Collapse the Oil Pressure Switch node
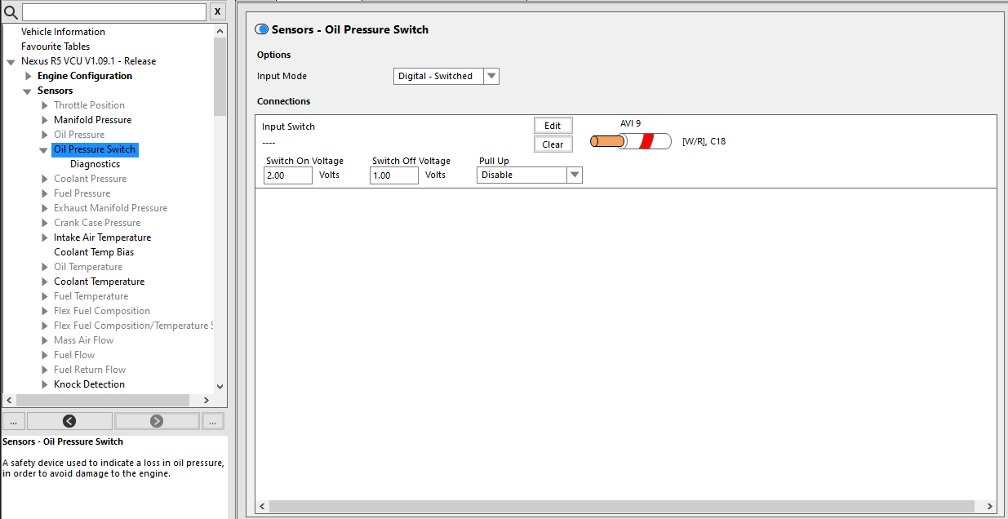Image resolution: width=1008 pixels, height=519 pixels. click(44, 149)
